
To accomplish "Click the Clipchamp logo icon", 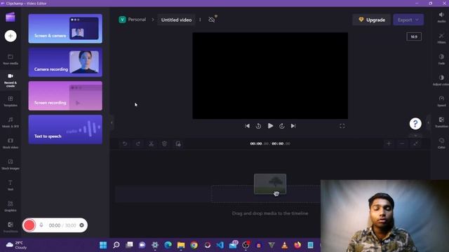I will (x=11, y=17).
